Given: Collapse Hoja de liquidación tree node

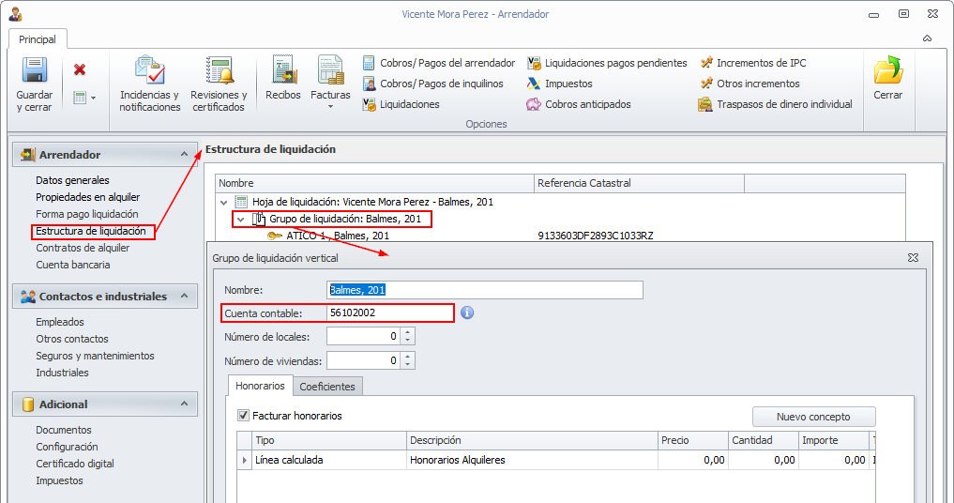Looking at the screenshot, I should [224, 202].
